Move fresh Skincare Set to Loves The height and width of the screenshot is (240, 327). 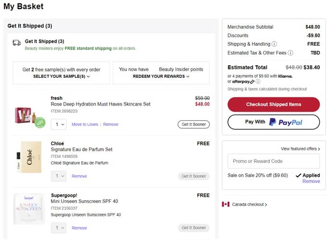pos(85,124)
